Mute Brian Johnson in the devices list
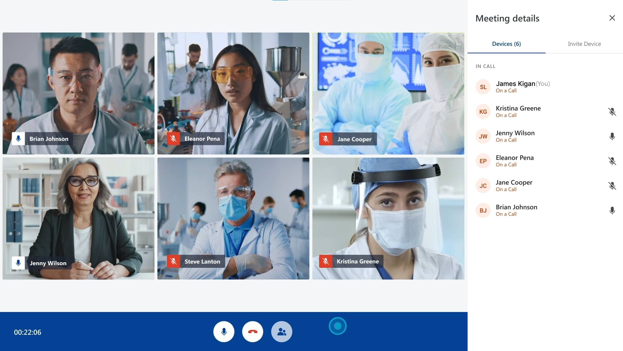The width and height of the screenshot is (623, 351). click(x=612, y=211)
